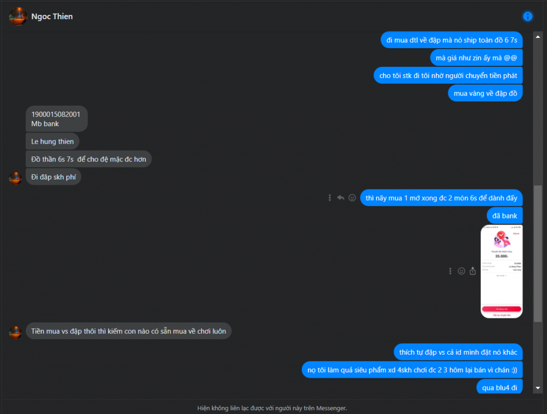This screenshot has width=547, height=414.
Task: React with emoji to the transfer screenshot
Action: point(461,271)
